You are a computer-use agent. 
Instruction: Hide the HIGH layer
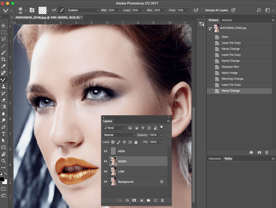105,151
